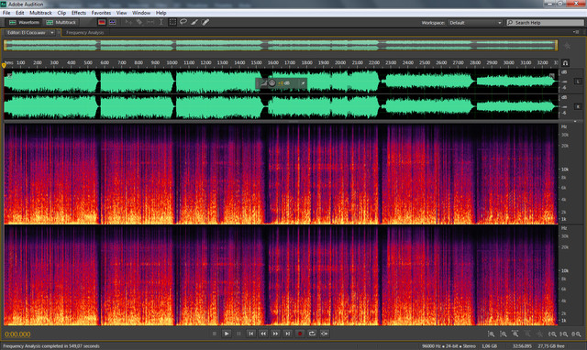Click the playhead marker at timeline start
Viewport: 587px width, 350px height.
click(x=4, y=65)
